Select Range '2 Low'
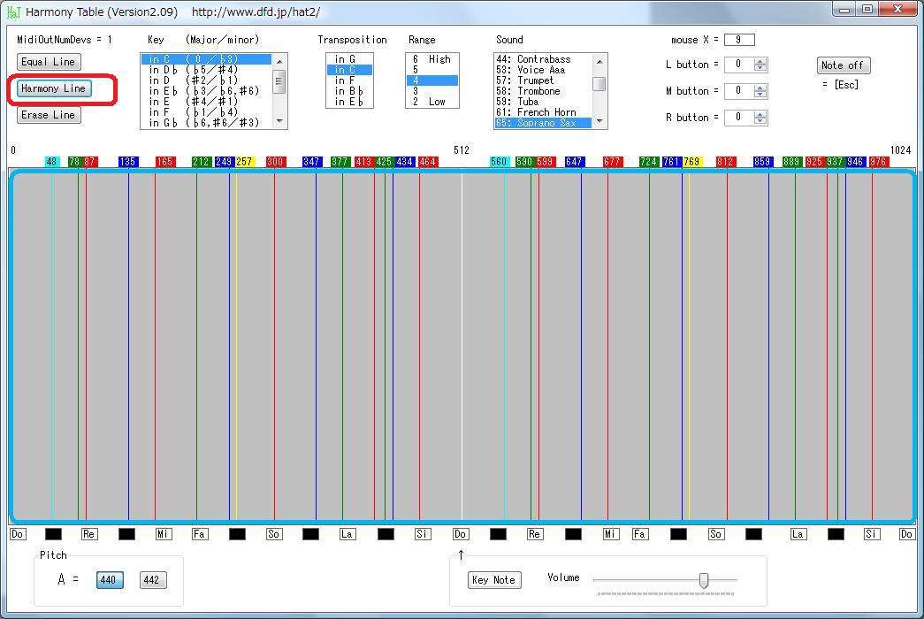The height and width of the screenshot is (619, 924). click(432, 102)
